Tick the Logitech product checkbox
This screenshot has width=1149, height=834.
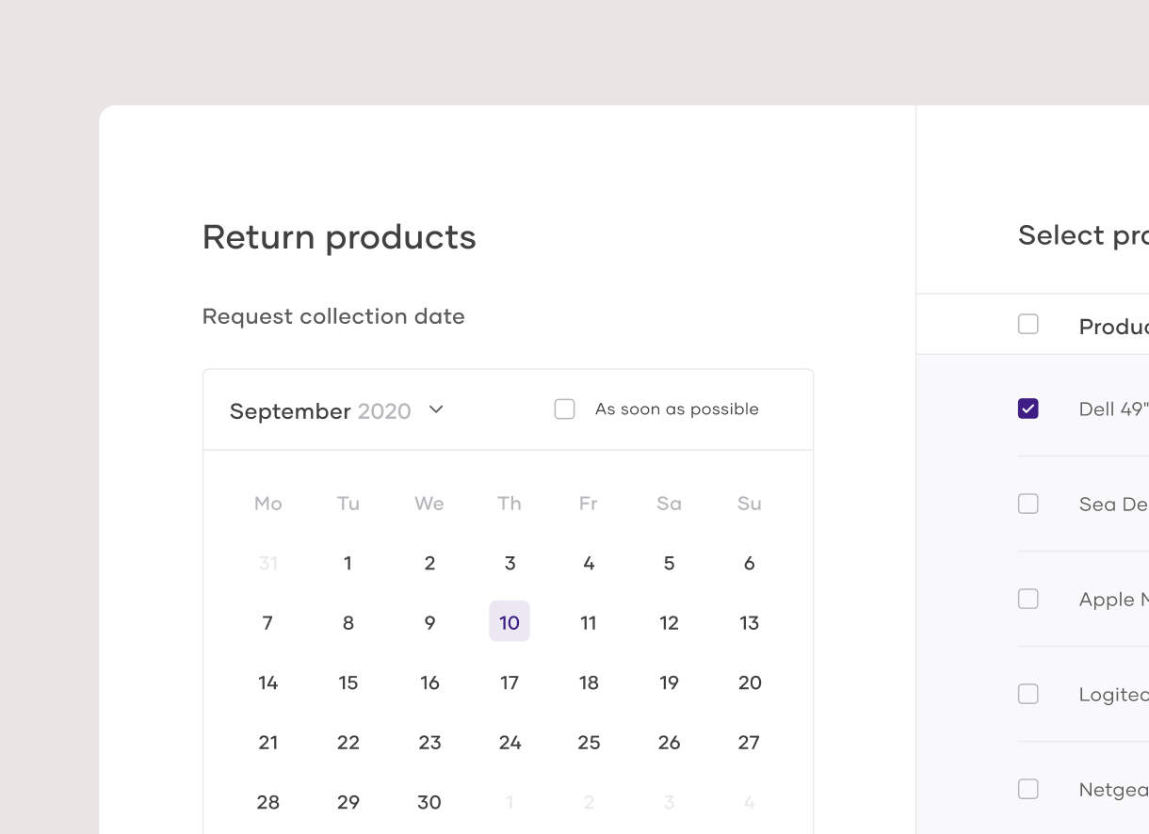click(1028, 694)
